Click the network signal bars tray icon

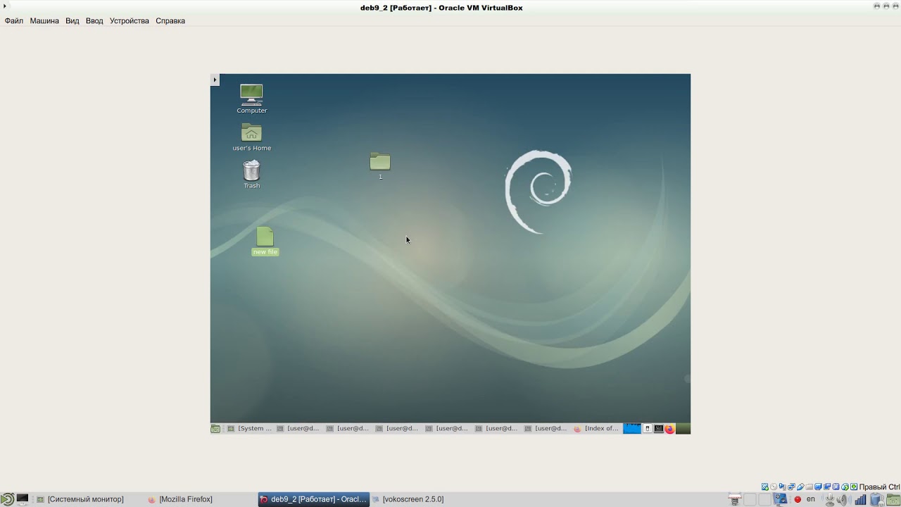[x=860, y=499]
